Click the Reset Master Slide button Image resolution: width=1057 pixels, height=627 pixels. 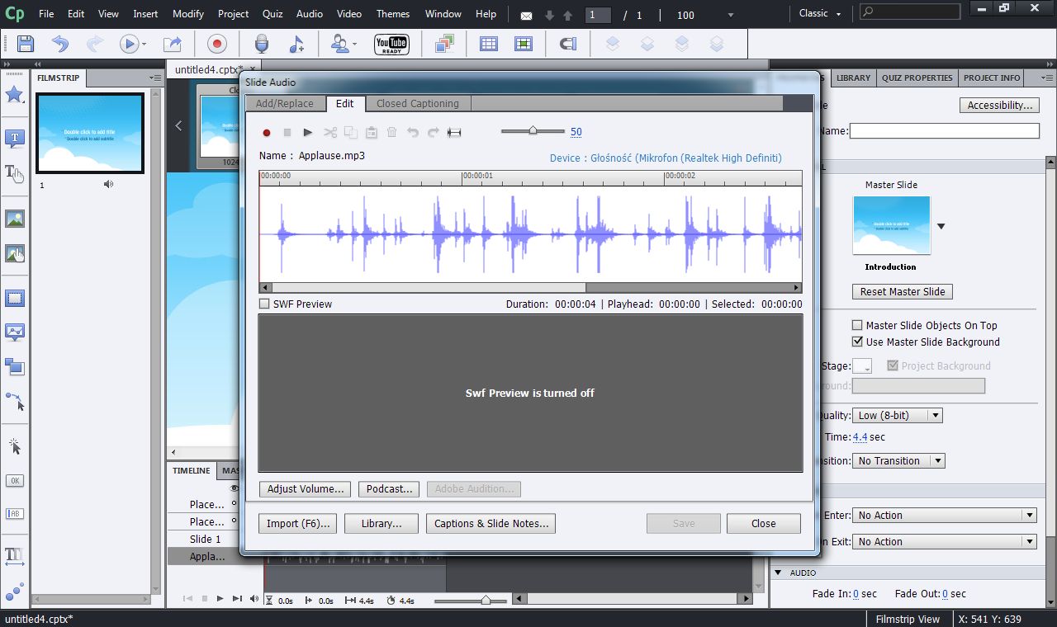903,292
